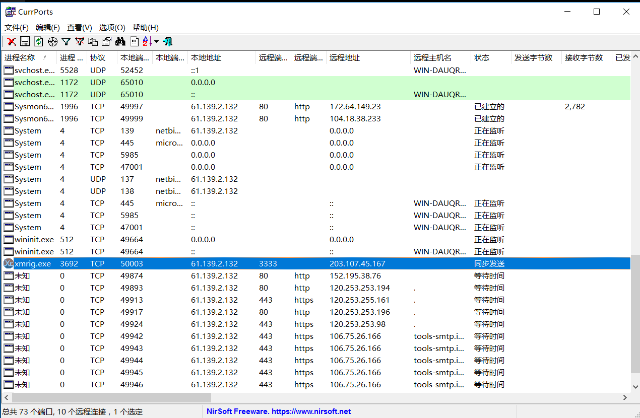Click icon of Sysmon row with port 49997
The width and height of the screenshot is (640, 418).
pyautogui.click(x=9, y=107)
